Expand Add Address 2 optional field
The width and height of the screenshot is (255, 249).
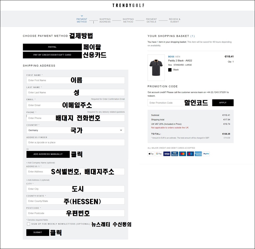38,180
